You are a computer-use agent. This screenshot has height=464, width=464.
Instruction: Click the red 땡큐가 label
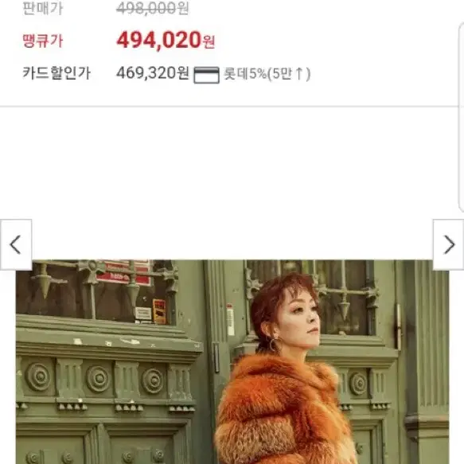click(x=43, y=41)
